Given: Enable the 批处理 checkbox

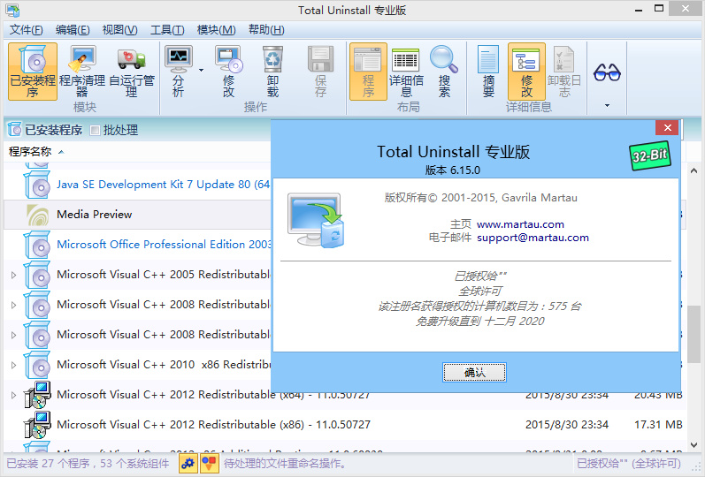Looking at the screenshot, I should coord(95,130).
